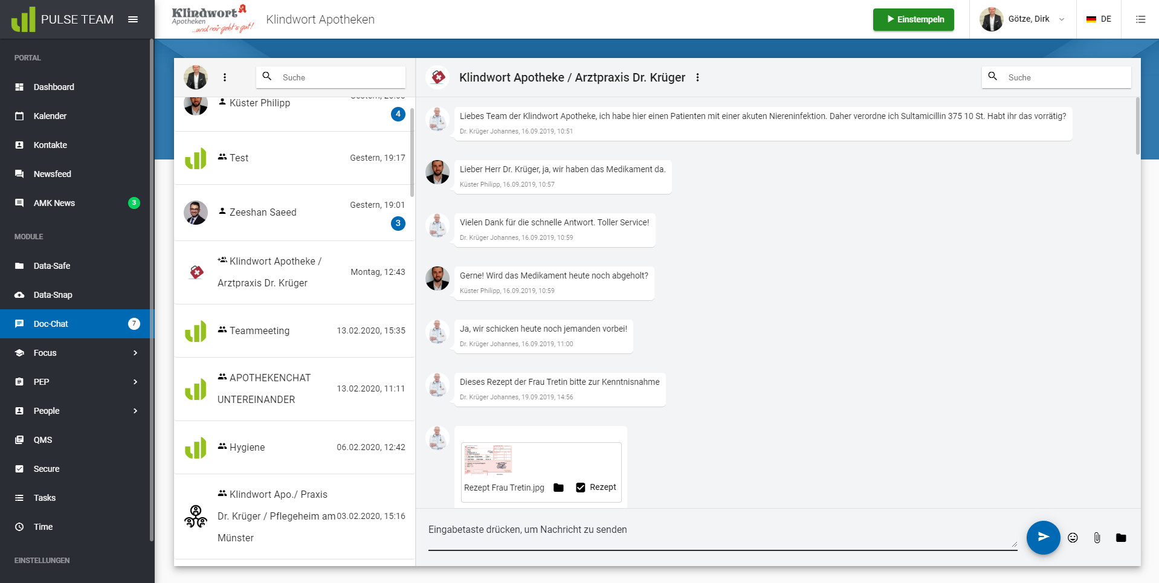Expand the PEP sidebar submenu
The image size is (1159, 583).
click(135, 382)
